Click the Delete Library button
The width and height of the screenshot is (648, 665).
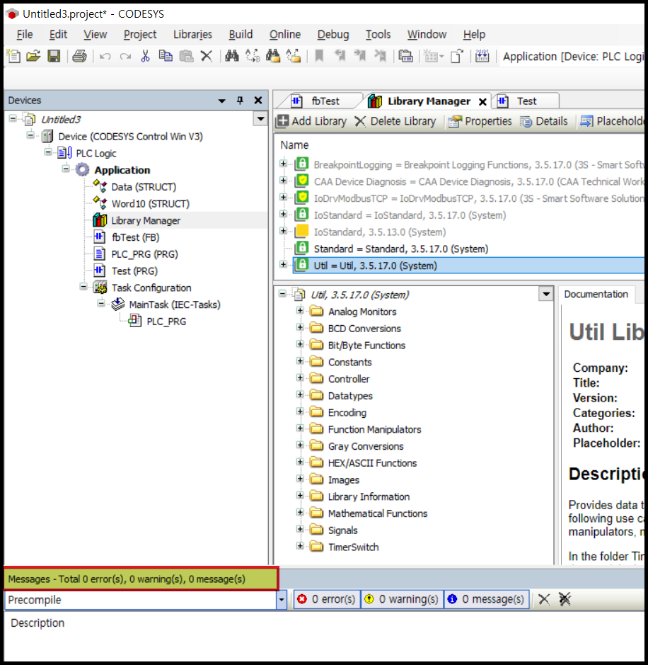[x=395, y=121]
